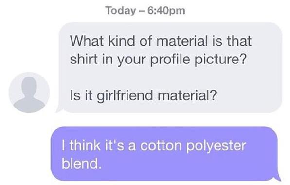Click the word "blend." in the purple bubble
Image resolution: width=290 pixels, height=185 pixels.
82,164
